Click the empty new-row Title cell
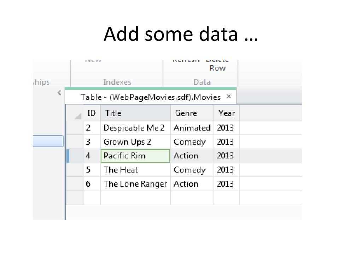 [x=135, y=198]
